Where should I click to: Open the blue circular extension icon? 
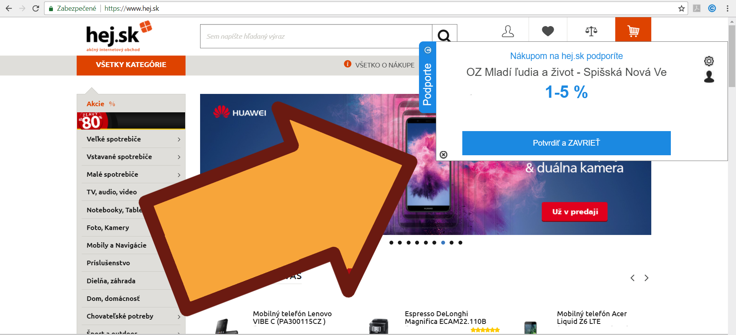712,8
